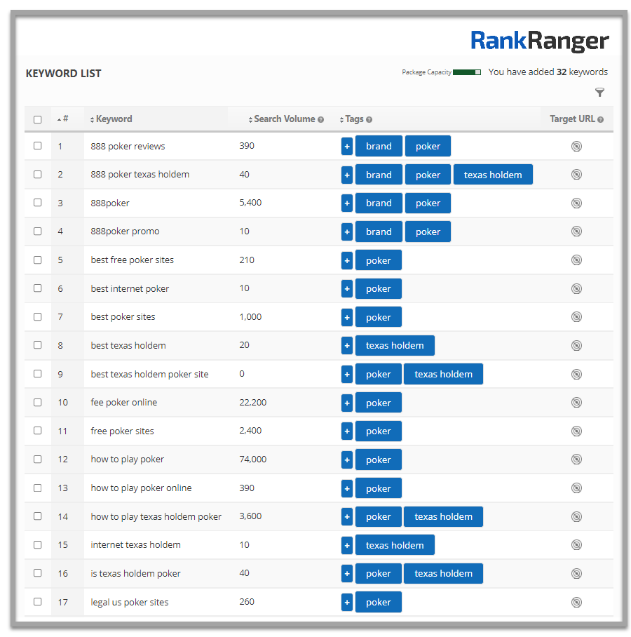Click the search volume value 22,200
The image size is (631, 637).
[252, 403]
